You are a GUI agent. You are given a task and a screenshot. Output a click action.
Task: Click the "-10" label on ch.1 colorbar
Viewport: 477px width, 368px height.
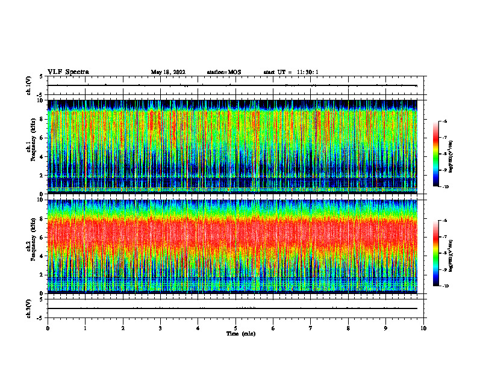pyautogui.click(x=445, y=187)
